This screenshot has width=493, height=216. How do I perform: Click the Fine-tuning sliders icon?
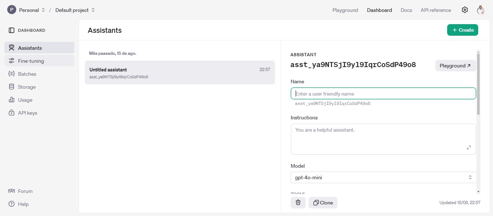(12, 61)
